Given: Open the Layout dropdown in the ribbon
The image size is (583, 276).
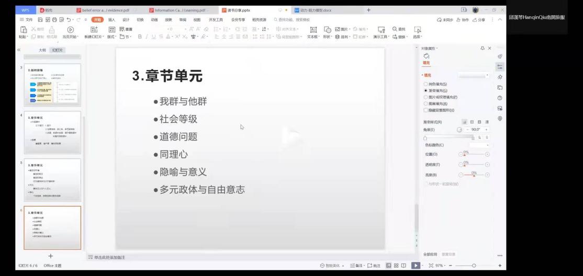Looking at the screenshot, I should click(x=111, y=37).
